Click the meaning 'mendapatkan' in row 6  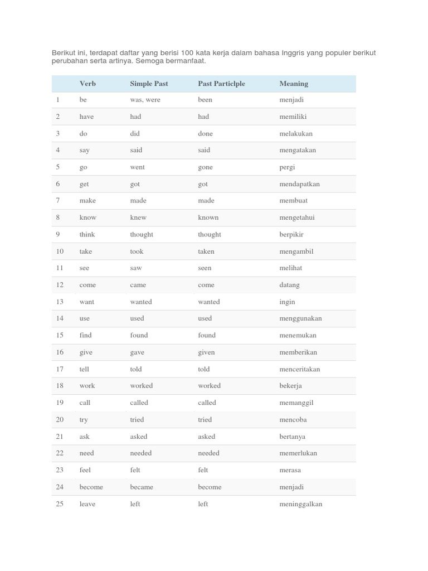[299, 184]
